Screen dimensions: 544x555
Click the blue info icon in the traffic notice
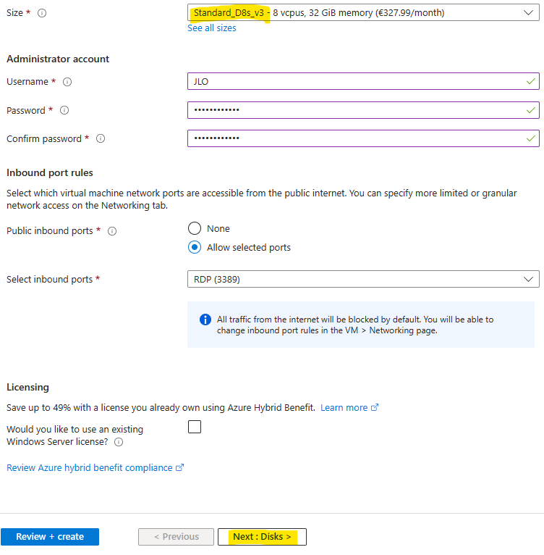205,320
